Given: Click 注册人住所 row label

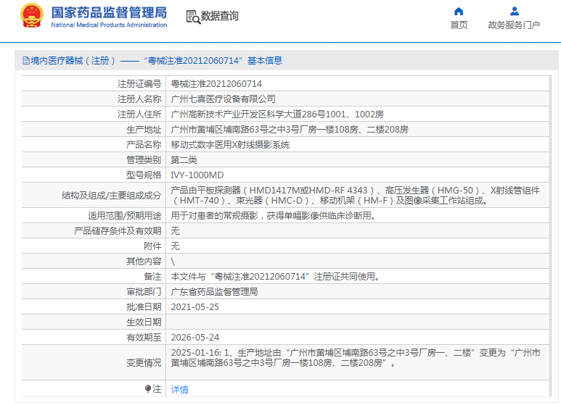Looking at the screenshot, I should (139, 114).
